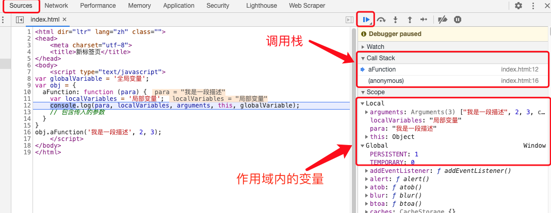Image resolution: width=551 pixels, height=213 pixels.
Task: Open index.html:16 source link
Action: 520,81
